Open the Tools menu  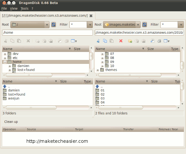click(x=24, y=9)
